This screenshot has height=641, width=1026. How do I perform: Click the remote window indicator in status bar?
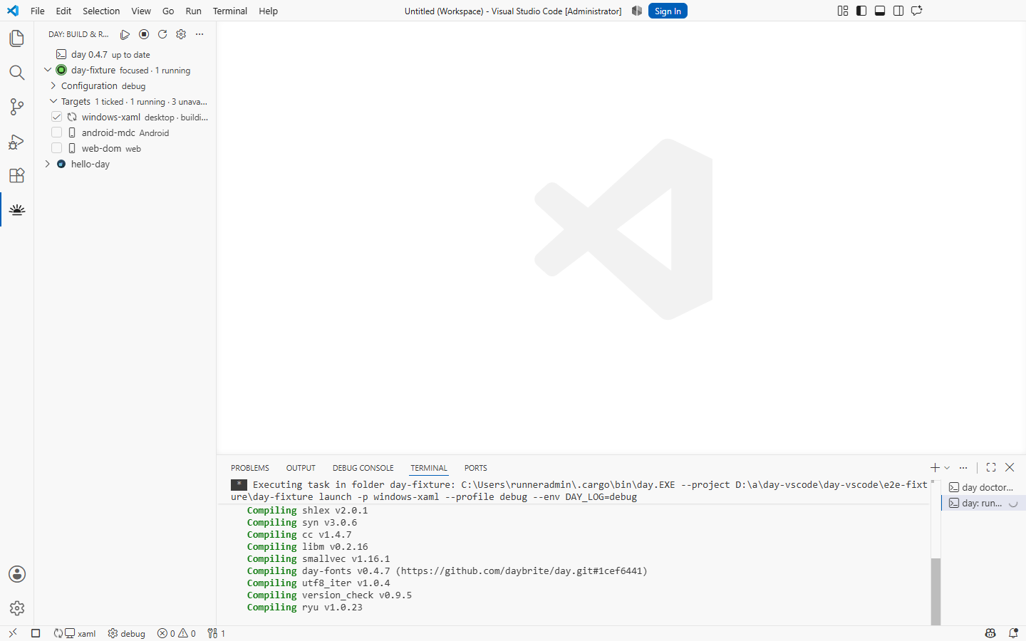click(x=13, y=633)
